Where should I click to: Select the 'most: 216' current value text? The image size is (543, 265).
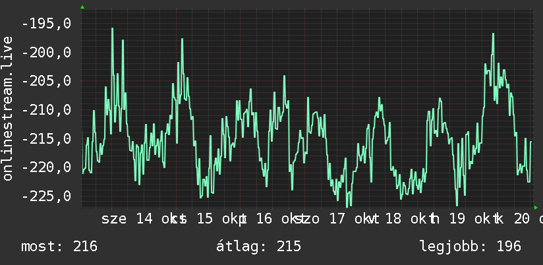[x=59, y=247]
